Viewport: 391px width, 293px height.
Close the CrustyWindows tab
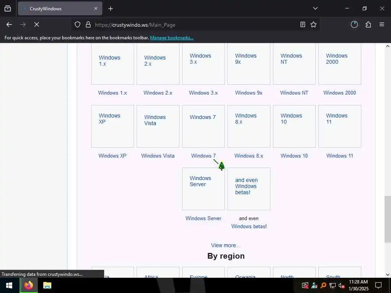coord(96,8)
